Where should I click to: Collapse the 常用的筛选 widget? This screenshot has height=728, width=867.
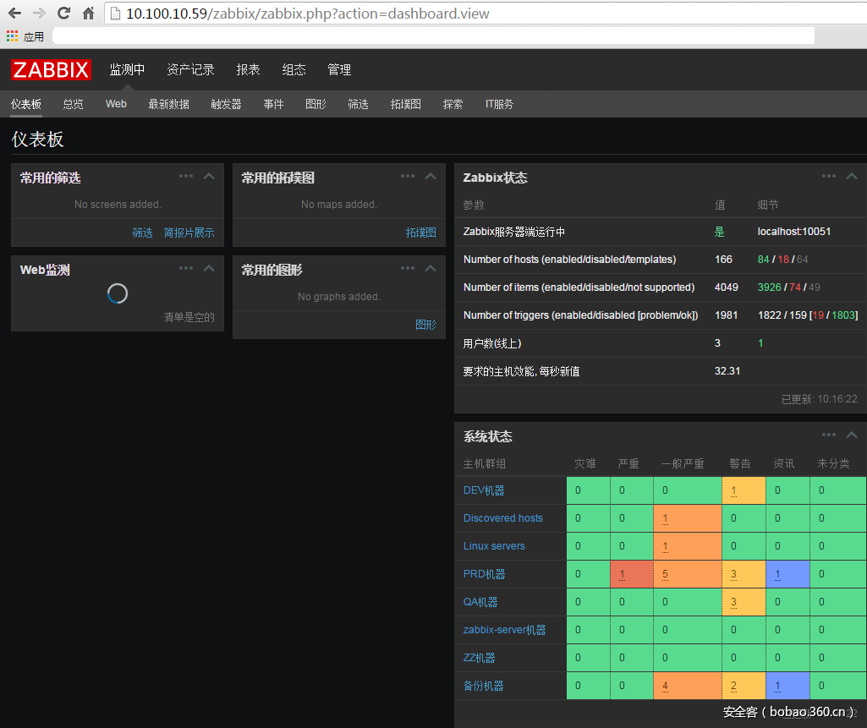tap(209, 176)
